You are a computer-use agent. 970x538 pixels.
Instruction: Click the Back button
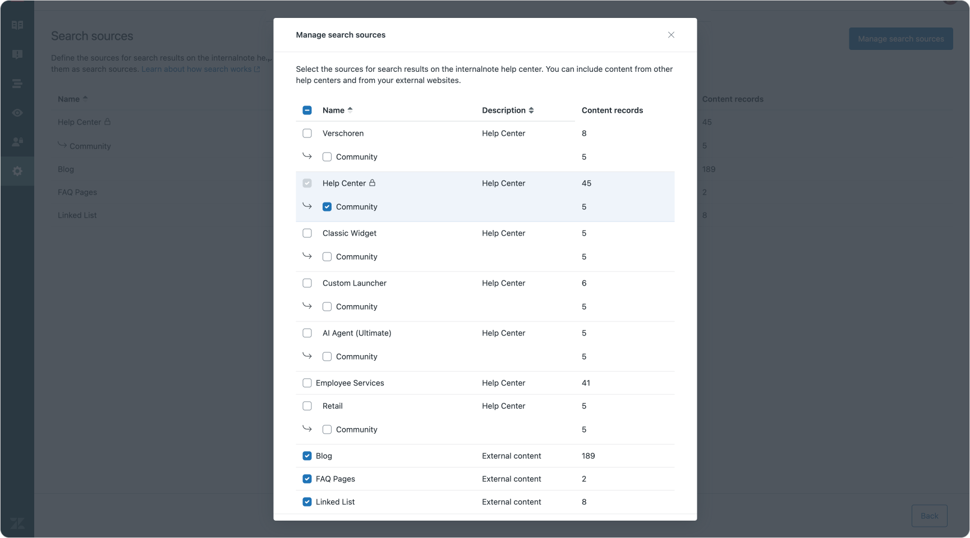929,516
